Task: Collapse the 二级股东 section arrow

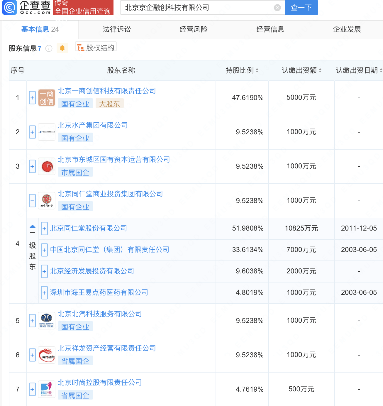Action: point(33,226)
